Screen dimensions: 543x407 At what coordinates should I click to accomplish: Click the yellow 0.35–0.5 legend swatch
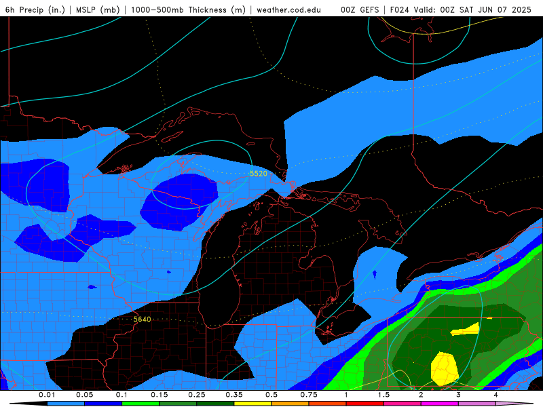click(252, 404)
